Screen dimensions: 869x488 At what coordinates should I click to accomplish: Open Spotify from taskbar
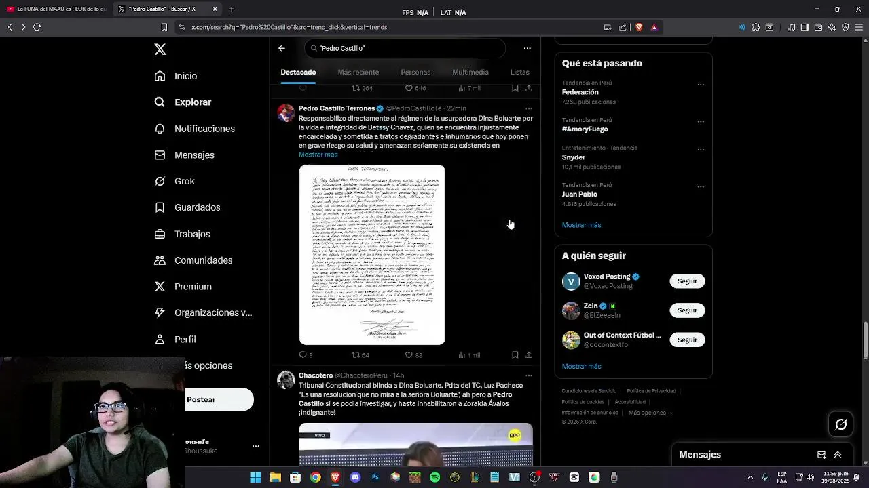435,477
